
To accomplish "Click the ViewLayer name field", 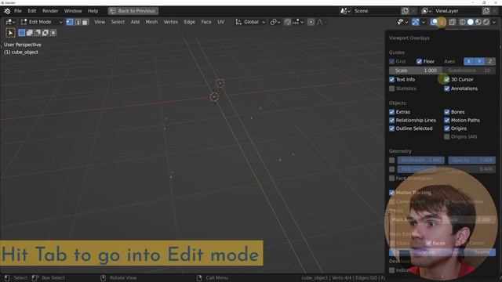I will coord(457,11).
